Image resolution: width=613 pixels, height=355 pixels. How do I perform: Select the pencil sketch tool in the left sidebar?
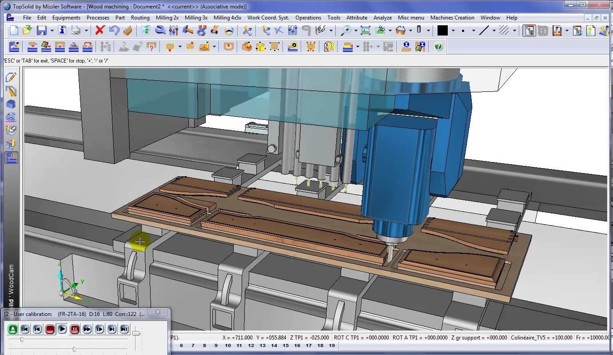tap(11, 77)
